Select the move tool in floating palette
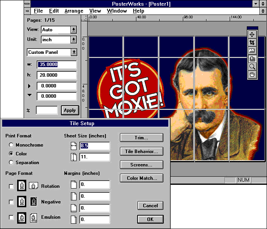 [252, 34]
